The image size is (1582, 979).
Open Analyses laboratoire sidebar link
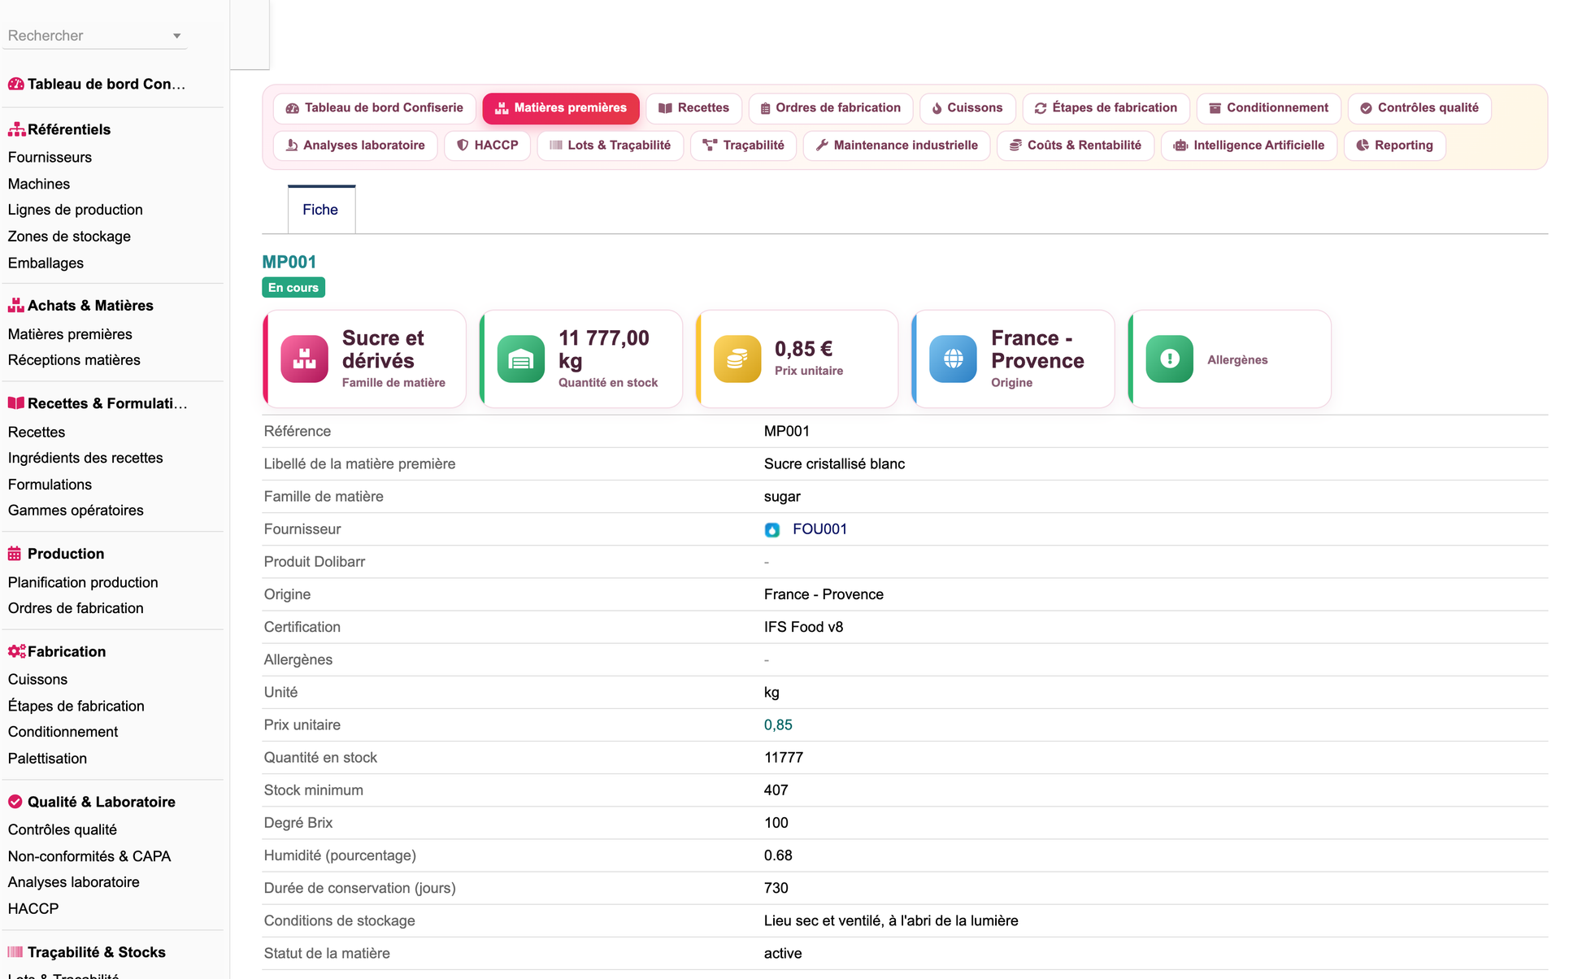click(74, 882)
